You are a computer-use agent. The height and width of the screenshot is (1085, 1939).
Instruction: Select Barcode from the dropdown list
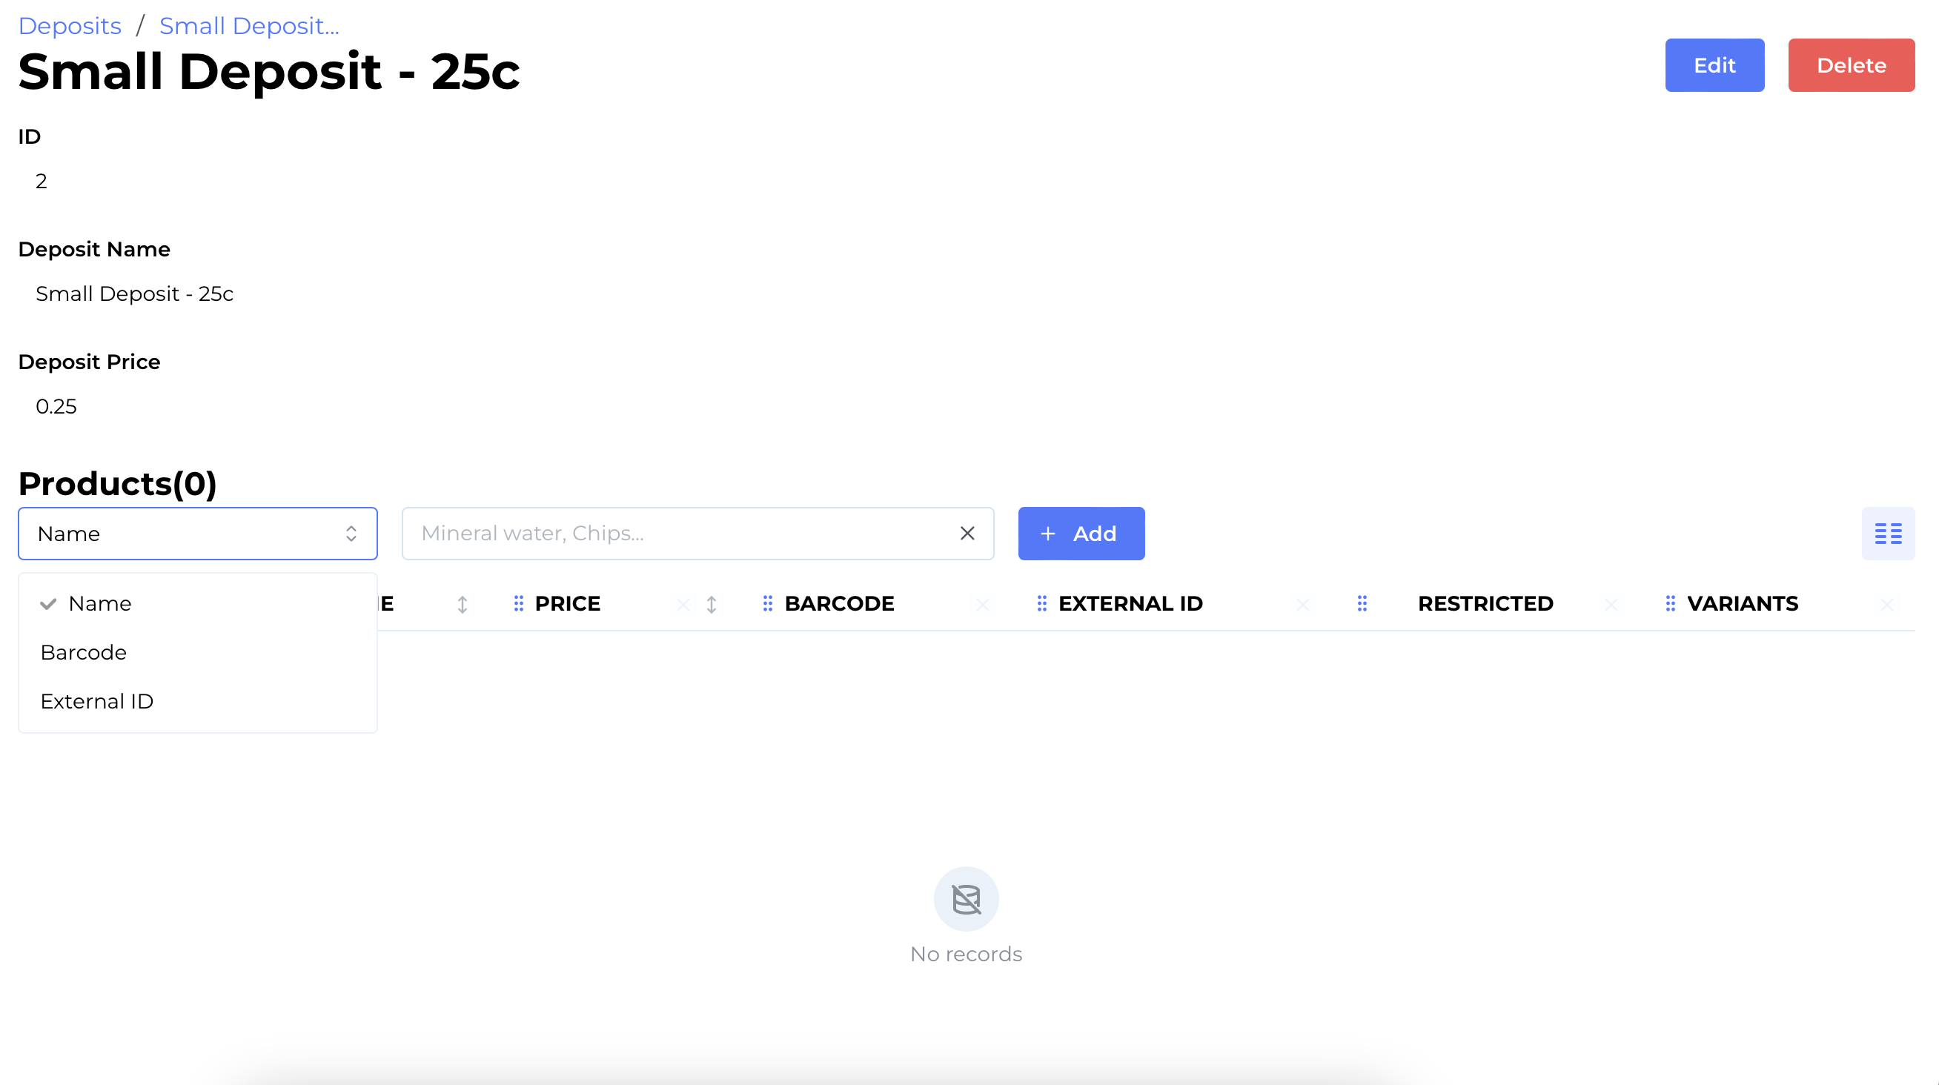[84, 652]
